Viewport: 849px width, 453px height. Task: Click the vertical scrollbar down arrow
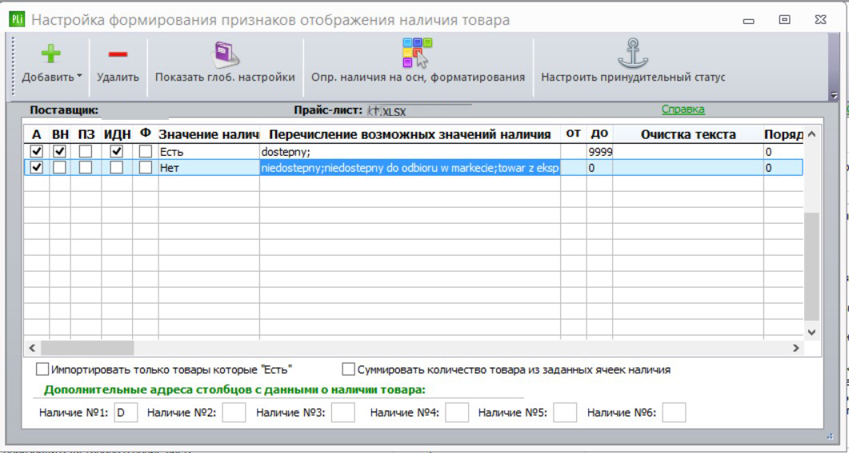(811, 332)
